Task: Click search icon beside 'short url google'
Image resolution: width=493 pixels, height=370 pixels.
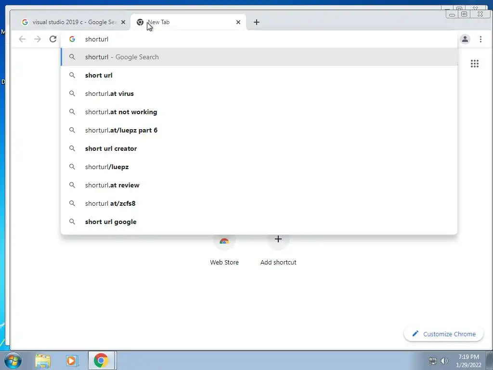Action: (x=72, y=222)
